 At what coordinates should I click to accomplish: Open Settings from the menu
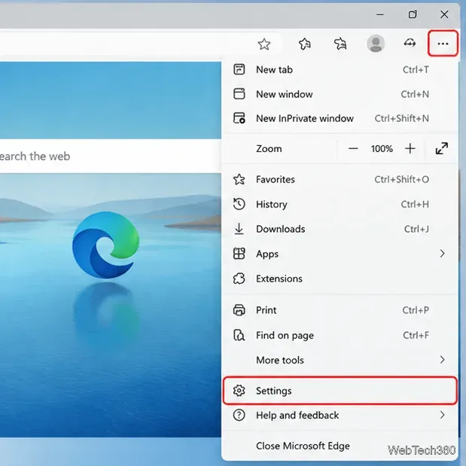tap(340, 391)
